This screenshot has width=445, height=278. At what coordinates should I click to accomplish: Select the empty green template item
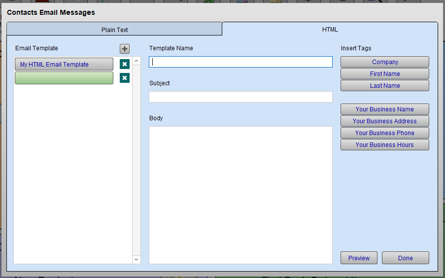point(64,78)
